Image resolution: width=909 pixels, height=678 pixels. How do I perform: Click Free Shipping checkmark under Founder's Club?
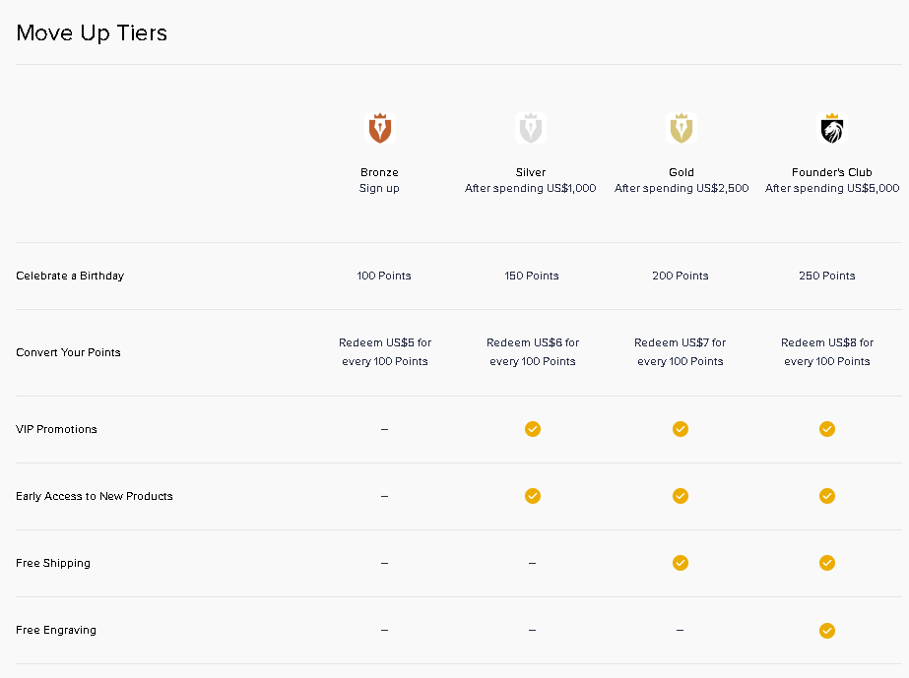(x=827, y=563)
